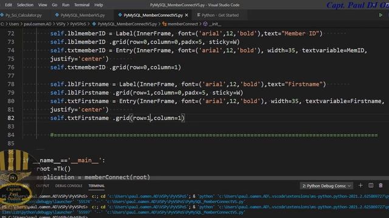Click __init__ method breadcrumb
Image resolution: width=389 pixels, height=218 pixels.
click(215, 24)
